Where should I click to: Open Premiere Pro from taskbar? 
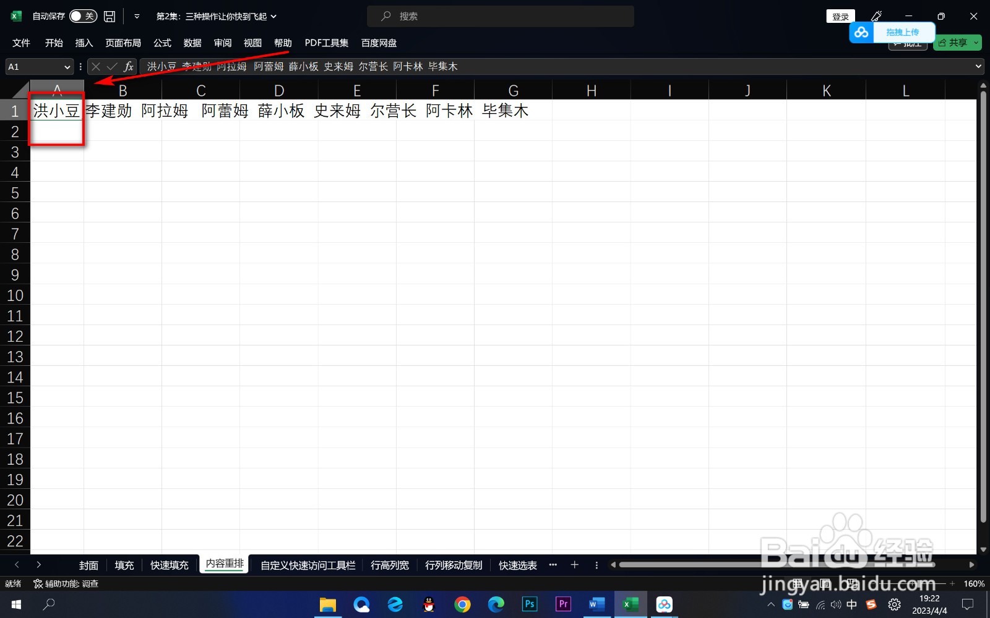(x=563, y=604)
